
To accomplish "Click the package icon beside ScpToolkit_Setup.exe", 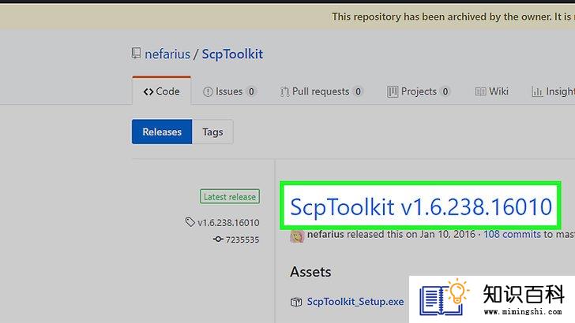I will pyautogui.click(x=296, y=302).
